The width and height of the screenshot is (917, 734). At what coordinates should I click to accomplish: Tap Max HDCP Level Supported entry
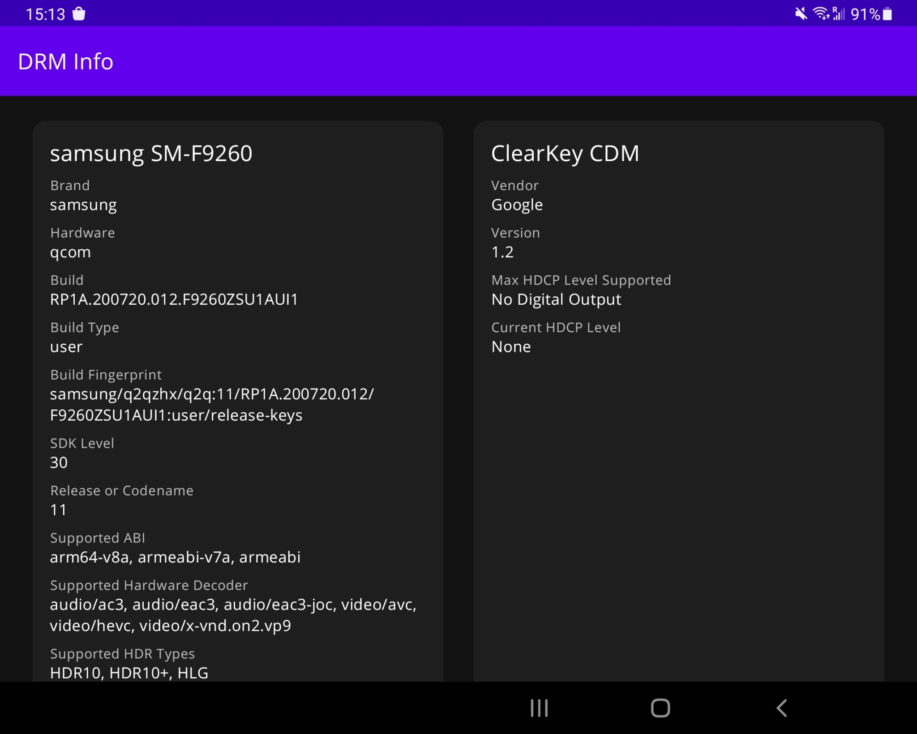[x=581, y=290]
